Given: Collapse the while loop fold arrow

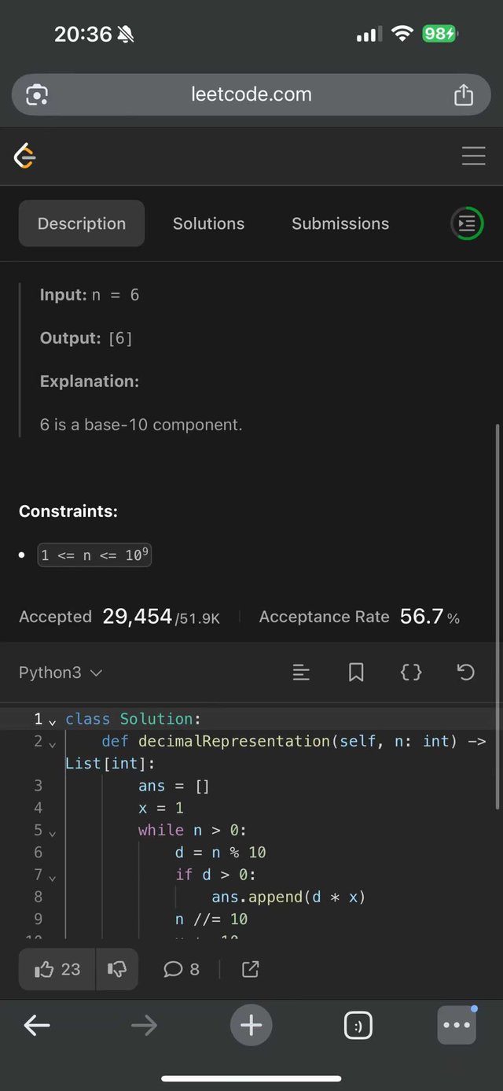Looking at the screenshot, I should click(x=52, y=832).
